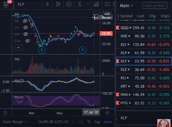
Task: Click the 16:09:38 (UTC+9) clock
Action: tap(53, 122)
